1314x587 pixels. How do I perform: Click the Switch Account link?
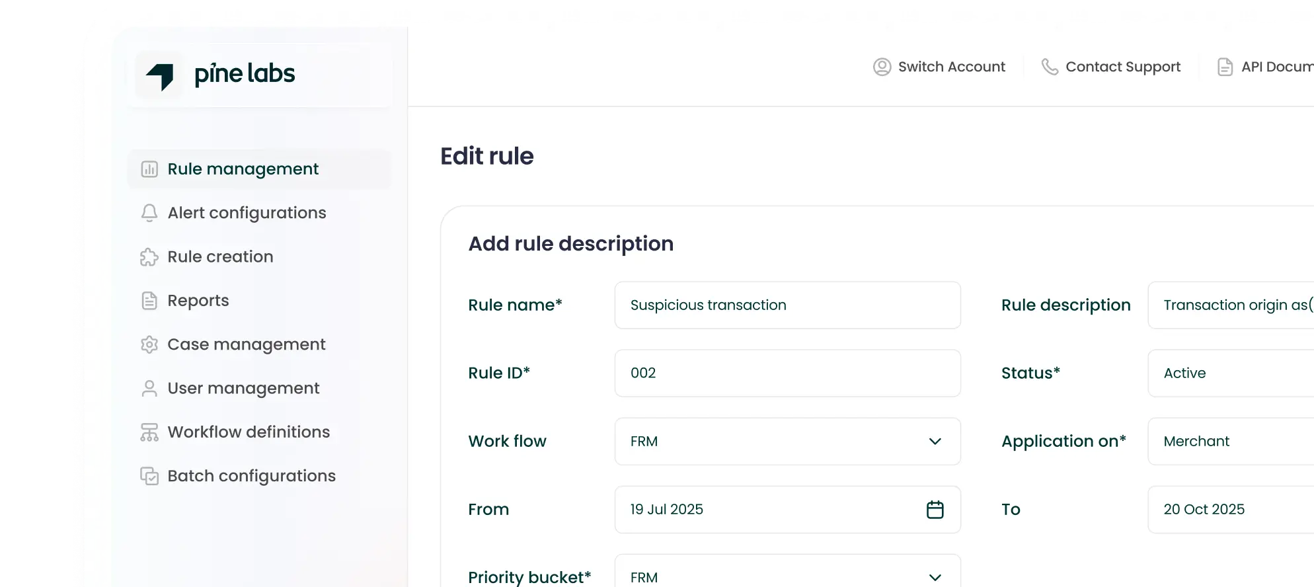tap(939, 67)
